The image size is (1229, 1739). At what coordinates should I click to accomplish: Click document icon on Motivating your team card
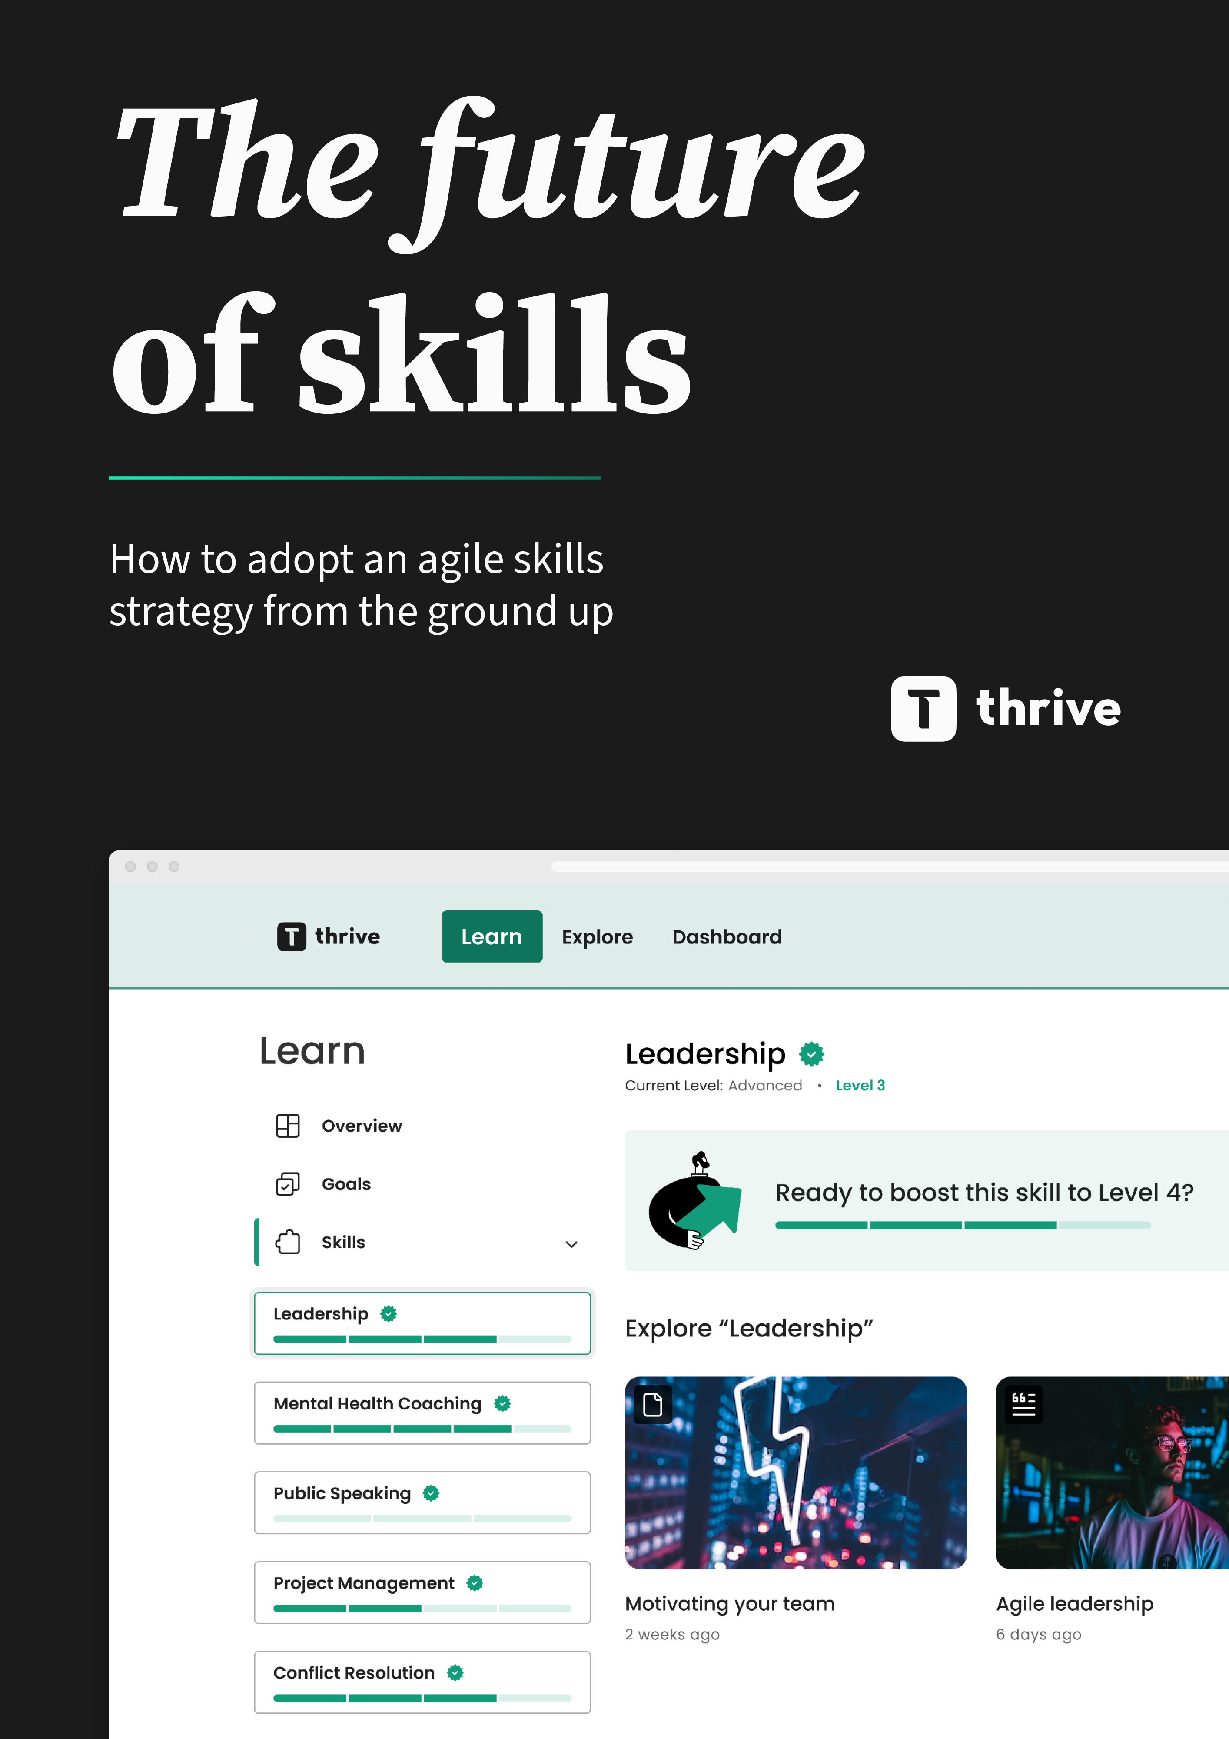(x=652, y=1405)
